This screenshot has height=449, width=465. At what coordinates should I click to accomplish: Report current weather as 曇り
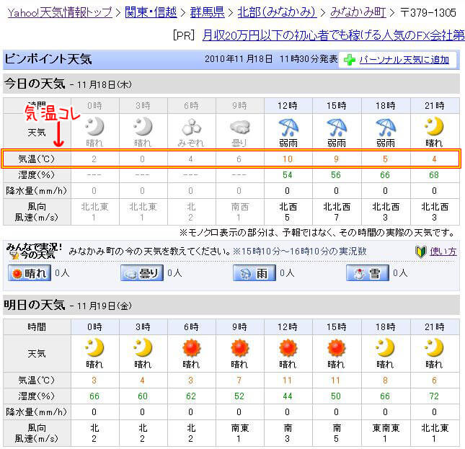tap(141, 273)
